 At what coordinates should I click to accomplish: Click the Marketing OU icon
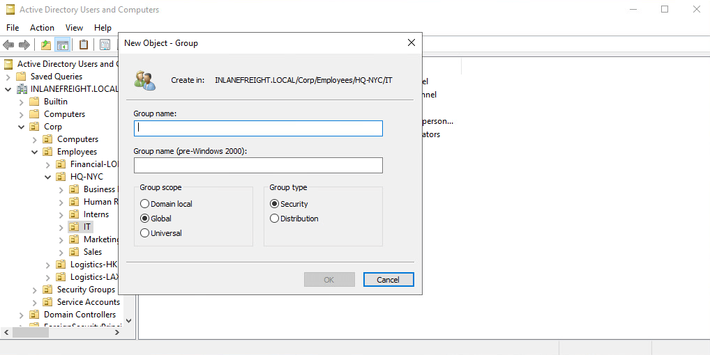pos(74,239)
